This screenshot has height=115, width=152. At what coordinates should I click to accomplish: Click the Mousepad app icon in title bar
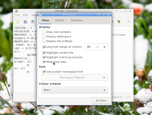tap(16, 11)
